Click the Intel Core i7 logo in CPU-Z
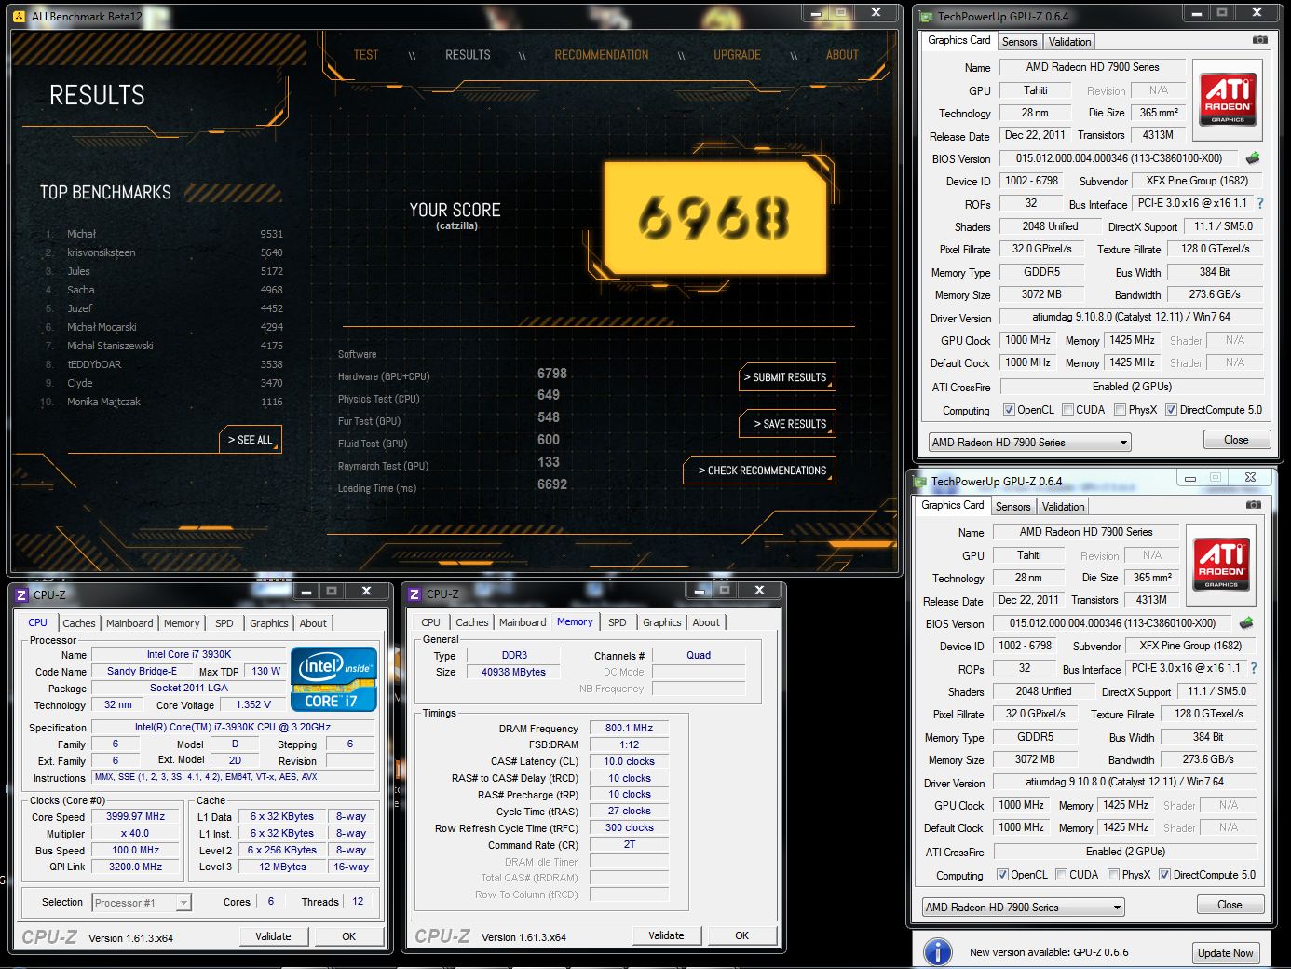1291x969 pixels. (333, 679)
